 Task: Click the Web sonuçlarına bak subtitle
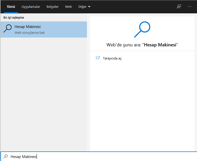tap(30, 33)
